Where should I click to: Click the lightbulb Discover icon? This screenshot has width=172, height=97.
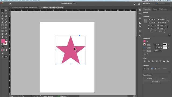coord(134,4)
